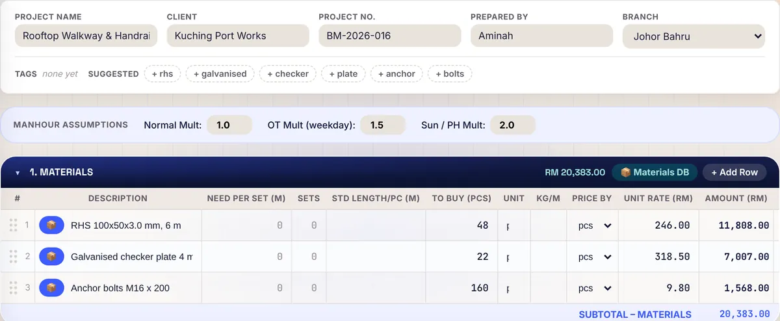Grab the drag handle of row 2
This screenshot has width=780, height=321.
[x=13, y=257]
